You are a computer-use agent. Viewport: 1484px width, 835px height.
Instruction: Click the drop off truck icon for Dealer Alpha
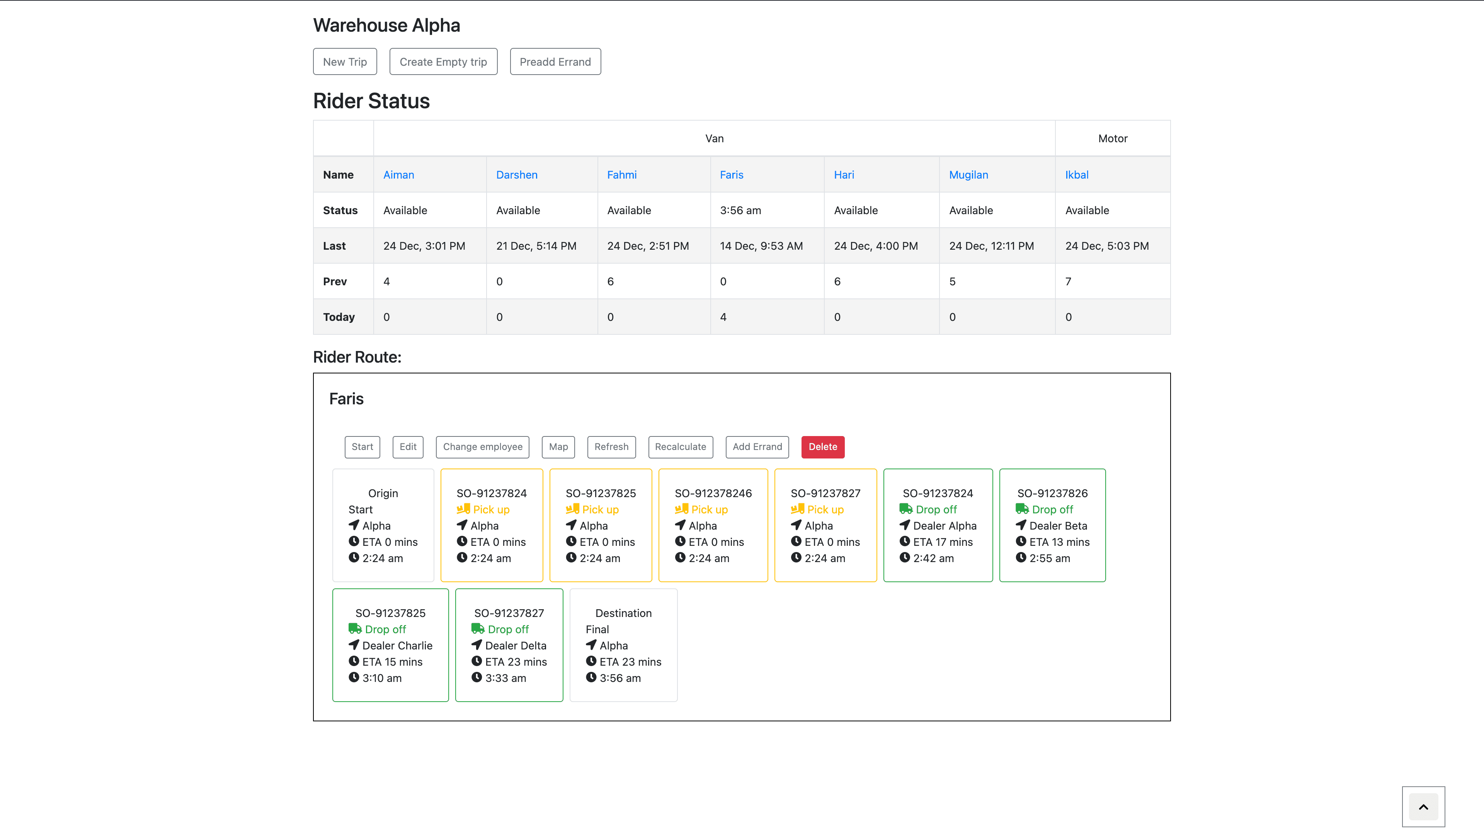click(x=905, y=509)
